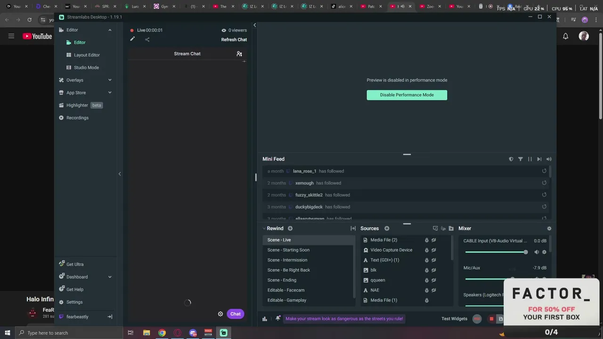Viewport: 603px width, 339px height.
Task: Skip current alert in Mini Feed
Action: coord(539,159)
